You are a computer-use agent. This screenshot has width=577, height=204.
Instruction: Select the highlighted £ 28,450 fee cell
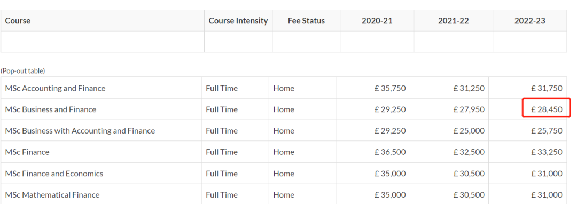click(546, 109)
